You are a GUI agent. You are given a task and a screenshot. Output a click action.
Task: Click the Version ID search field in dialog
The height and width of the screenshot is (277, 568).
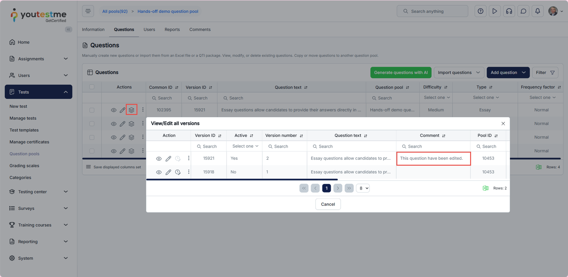tap(209, 146)
